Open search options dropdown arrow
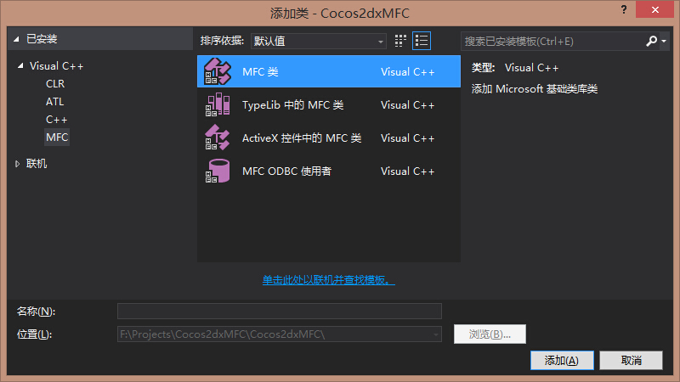Image resolution: width=680 pixels, height=382 pixels. click(664, 41)
